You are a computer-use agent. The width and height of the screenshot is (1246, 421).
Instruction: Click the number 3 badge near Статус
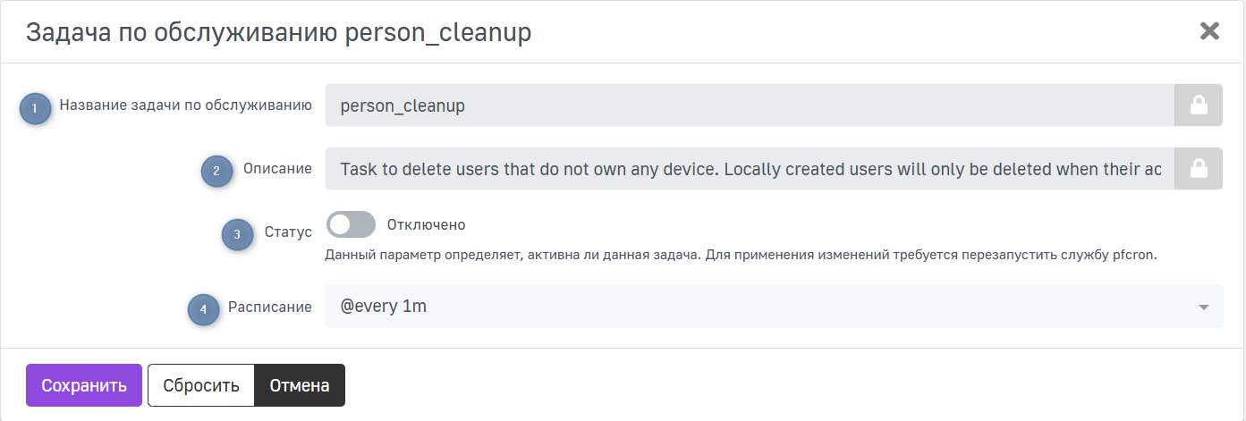point(237,235)
